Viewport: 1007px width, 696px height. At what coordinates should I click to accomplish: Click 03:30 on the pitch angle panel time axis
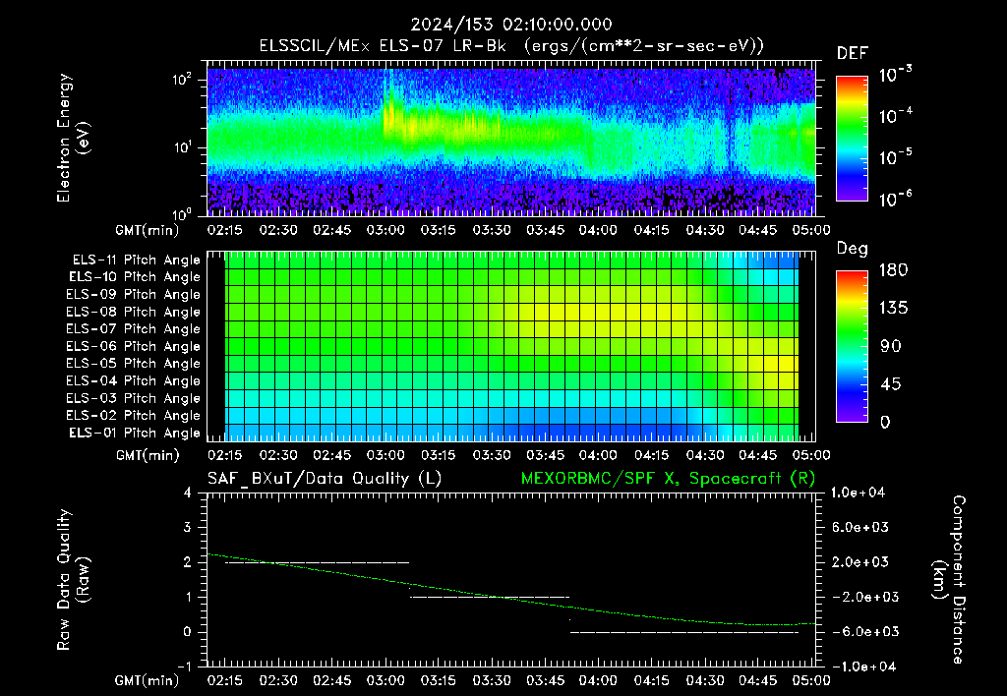[x=492, y=455]
